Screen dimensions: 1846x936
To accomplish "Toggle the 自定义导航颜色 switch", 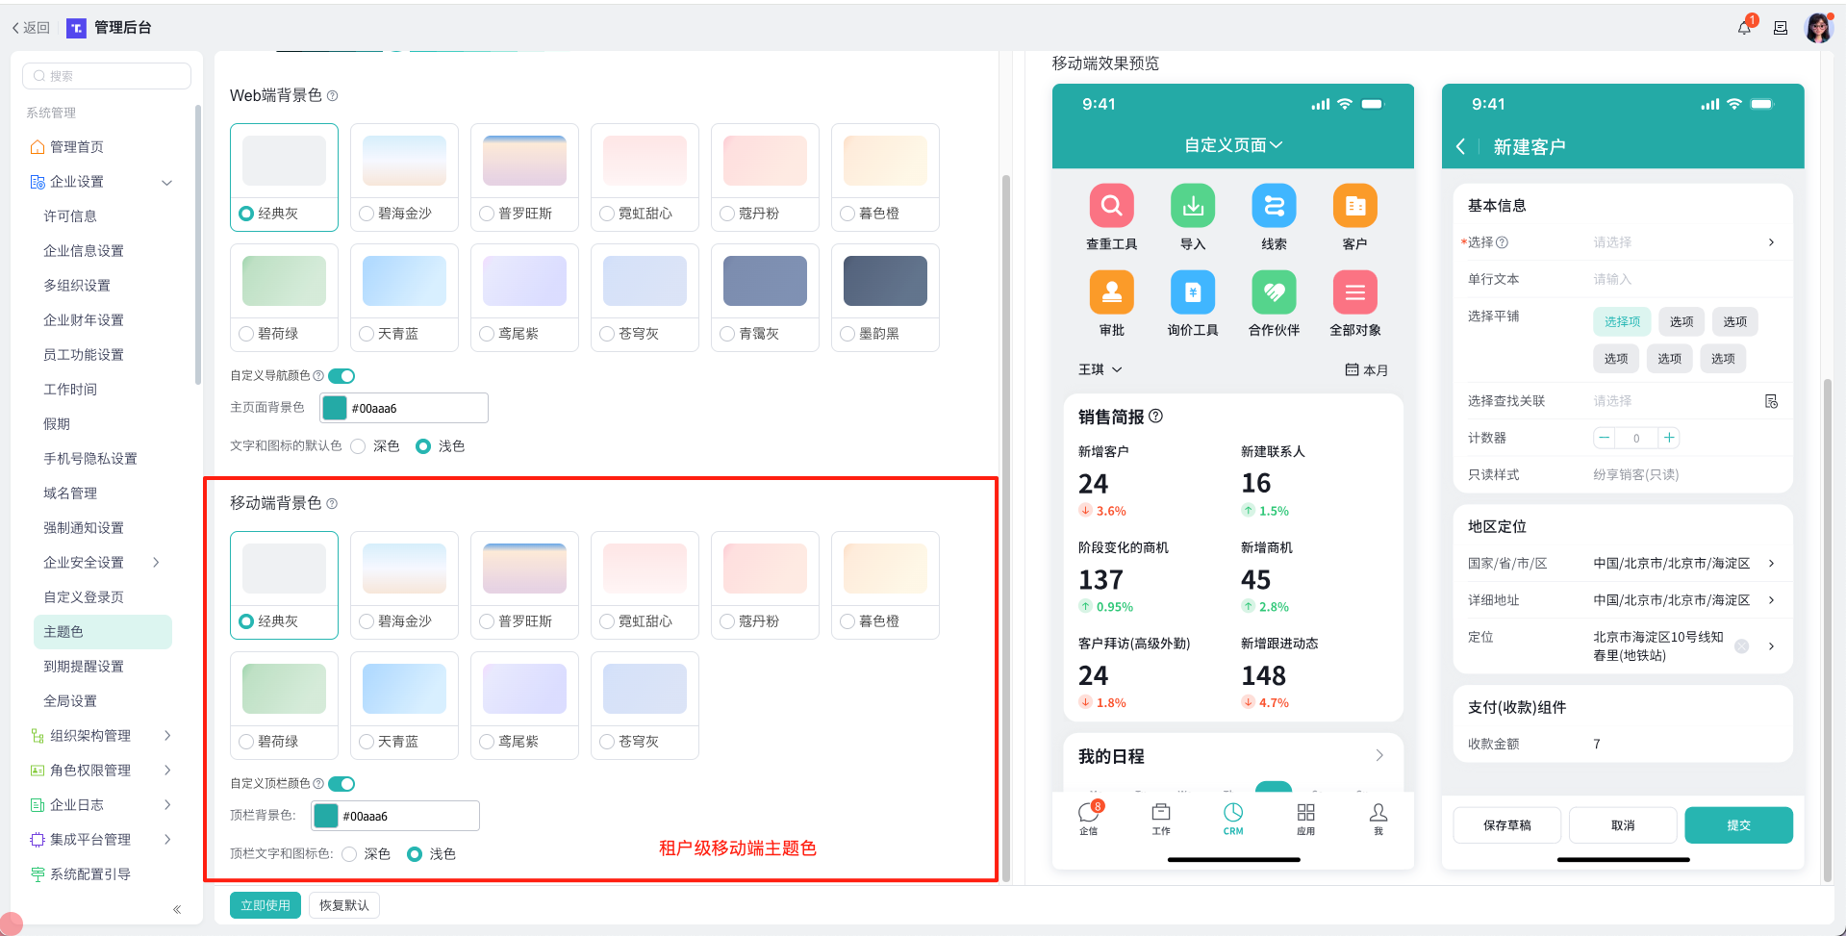I will (x=341, y=376).
